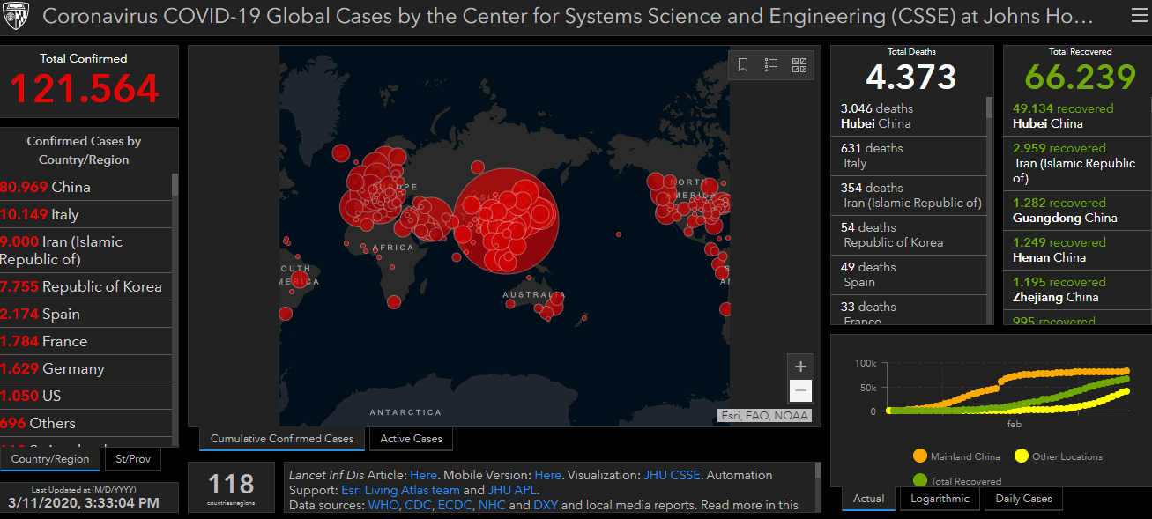The width and height of the screenshot is (1152, 519).
Task: Select the "2.174 Spain" confirmed row
Action: point(85,314)
